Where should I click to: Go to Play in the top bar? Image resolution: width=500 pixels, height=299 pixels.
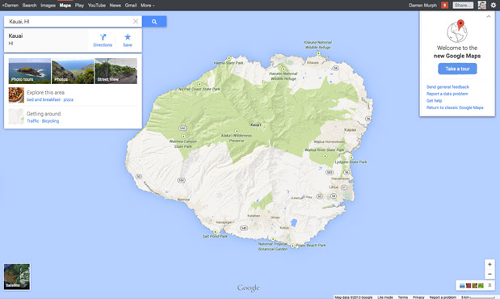tap(79, 5)
